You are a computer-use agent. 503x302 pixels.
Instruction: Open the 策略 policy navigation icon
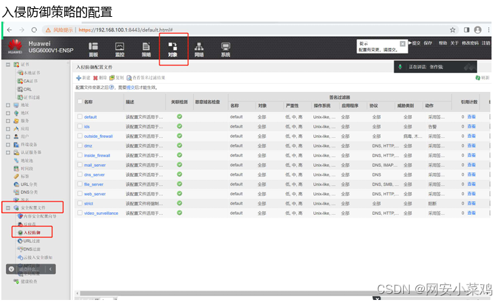[x=146, y=49]
